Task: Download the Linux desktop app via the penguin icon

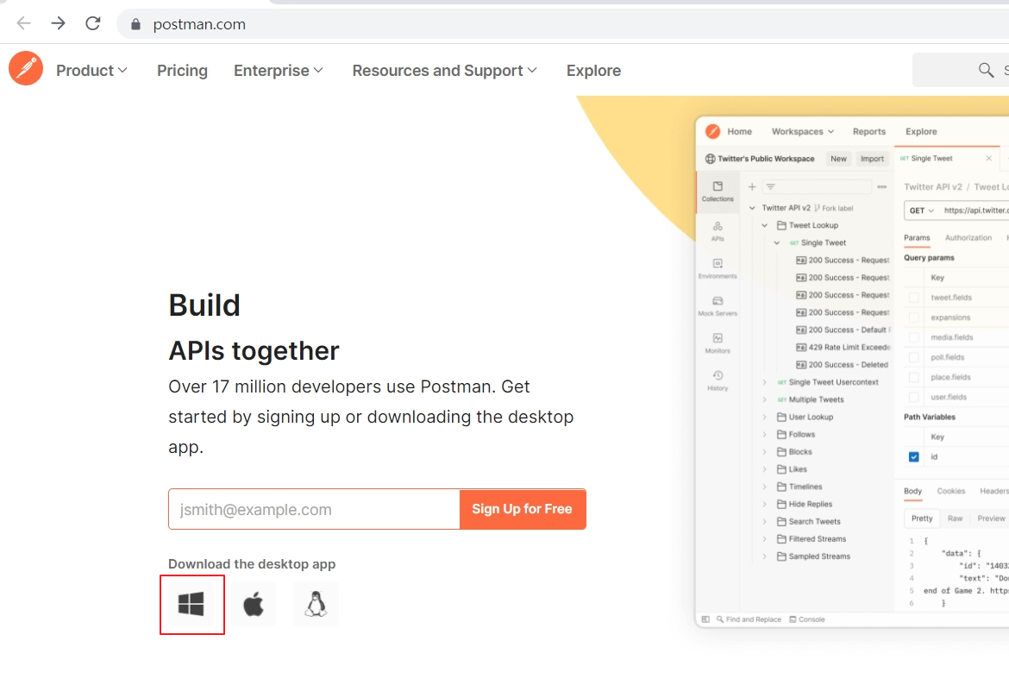Action: click(x=316, y=604)
